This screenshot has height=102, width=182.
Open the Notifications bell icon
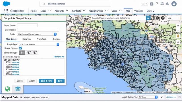click(x=167, y=4)
